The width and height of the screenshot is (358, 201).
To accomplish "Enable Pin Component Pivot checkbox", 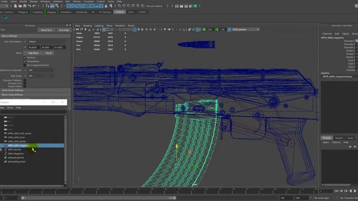I will tap(25, 65).
